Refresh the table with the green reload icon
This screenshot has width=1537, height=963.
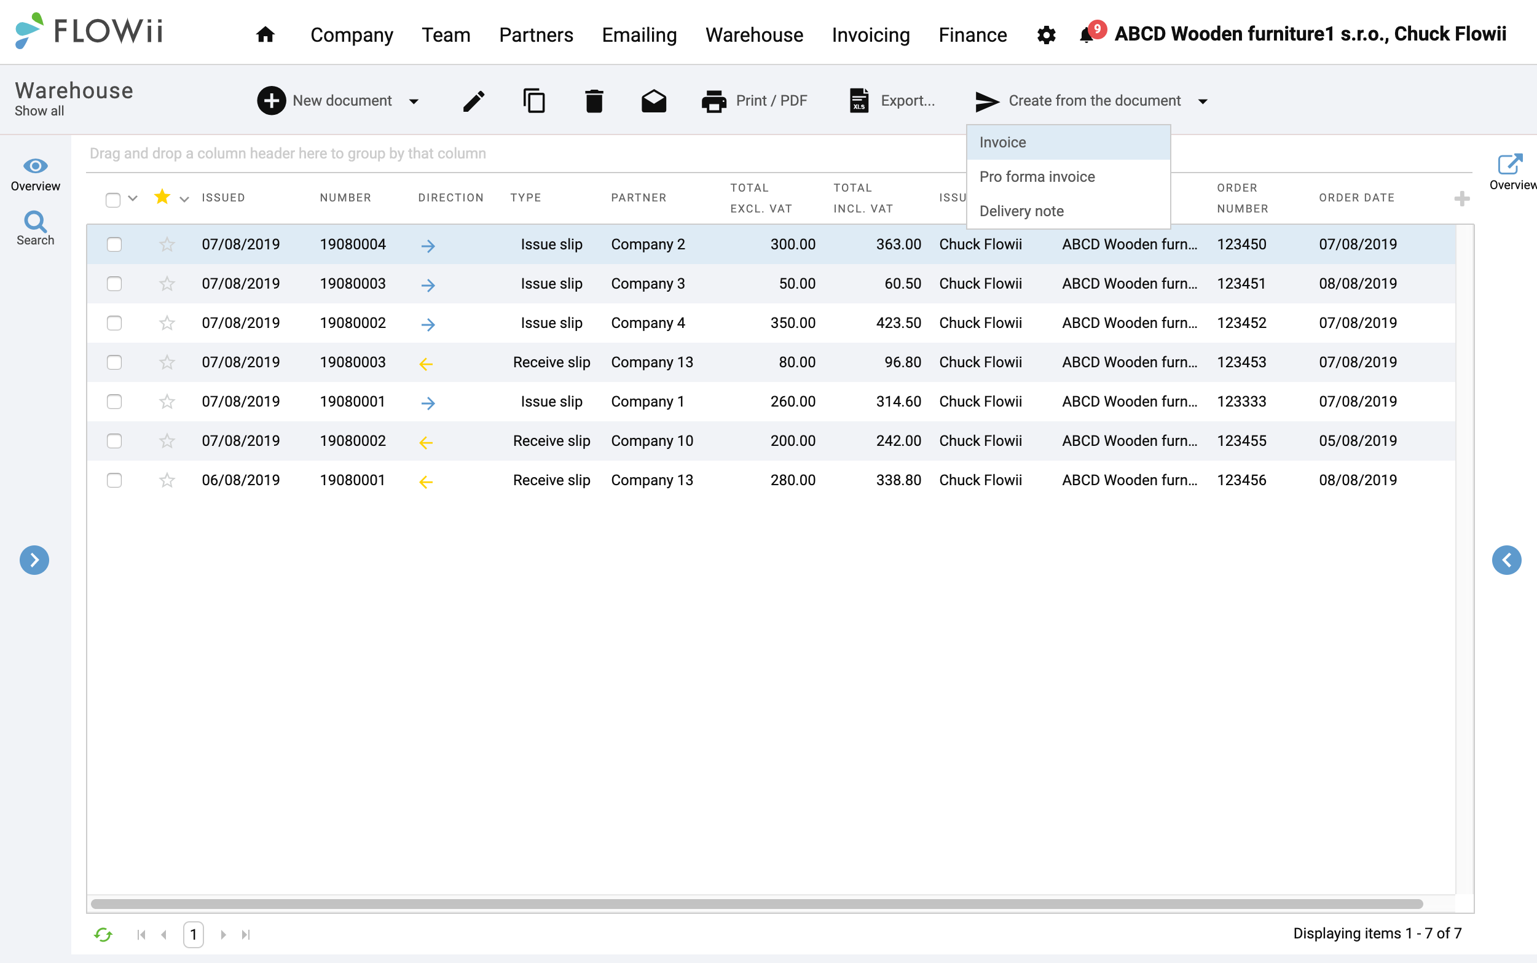pyautogui.click(x=103, y=934)
